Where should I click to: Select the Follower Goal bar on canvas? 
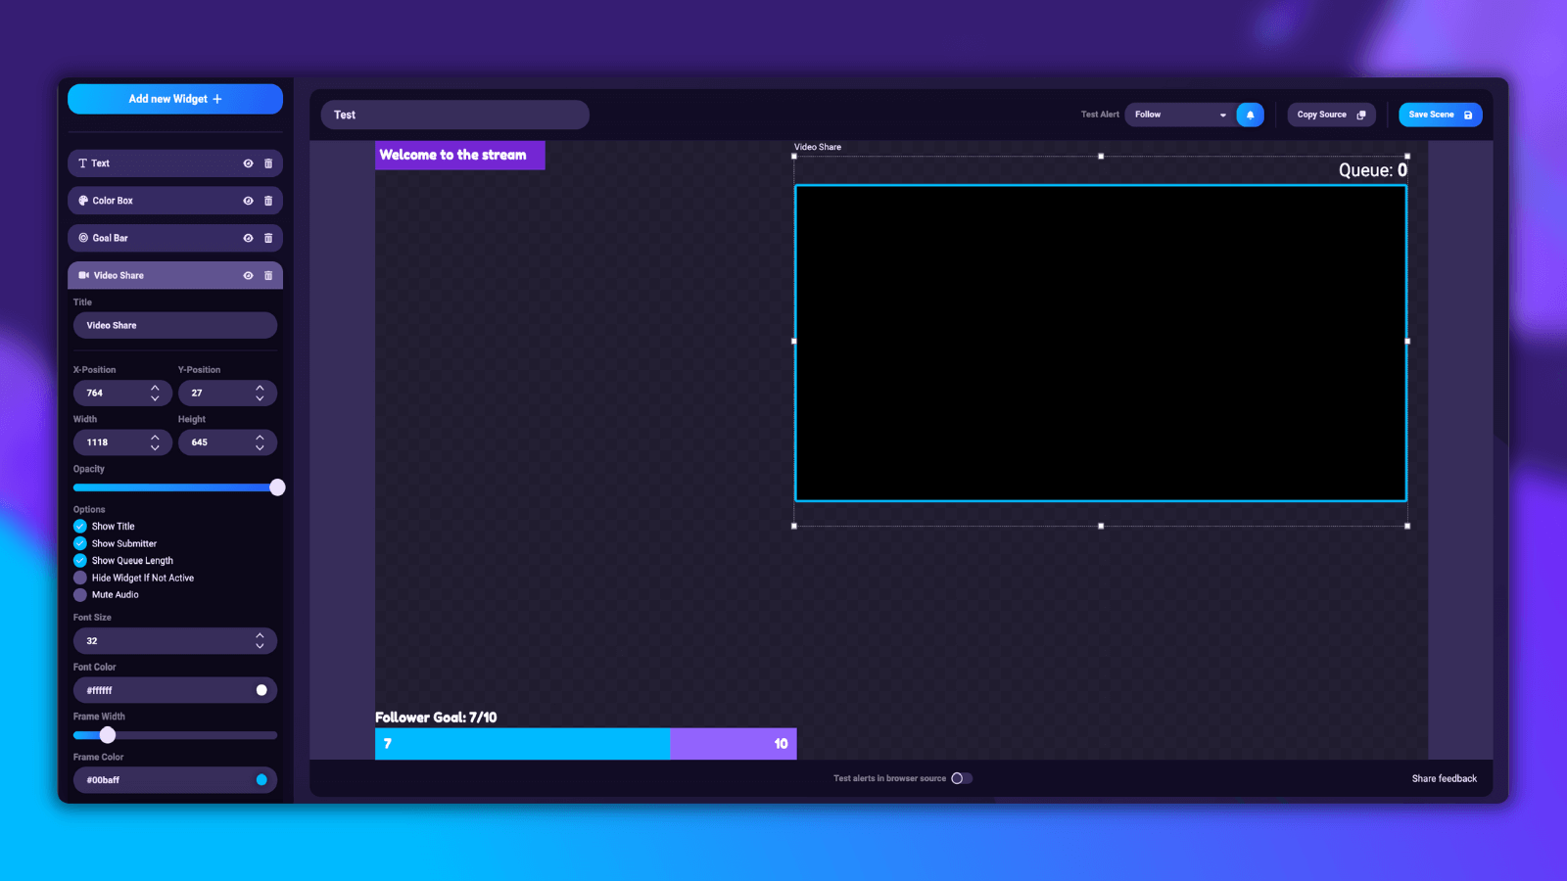586,744
